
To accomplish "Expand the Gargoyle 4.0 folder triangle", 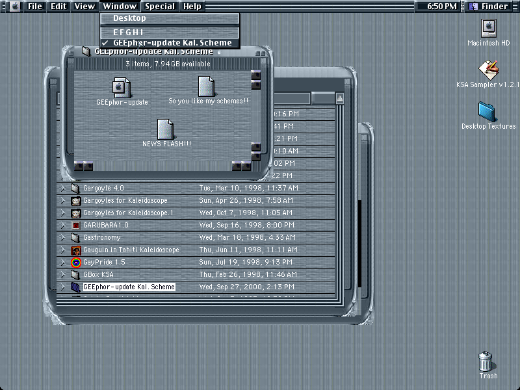I will pos(62,188).
